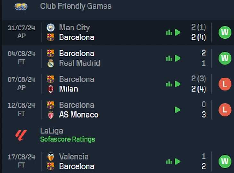Click the Sofascore Ratings link
This screenshot has width=234, height=173.
(x=68, y=139)
